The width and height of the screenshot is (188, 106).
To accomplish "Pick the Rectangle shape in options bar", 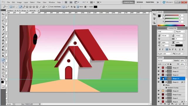I will pyautogui.click(x=27, y=7).
